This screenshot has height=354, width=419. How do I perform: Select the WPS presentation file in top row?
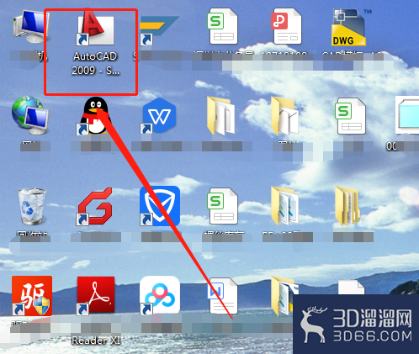click(x=286, y=26)
